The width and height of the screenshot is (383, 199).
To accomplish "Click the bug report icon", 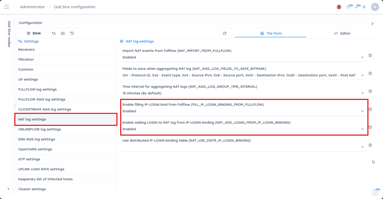I will click(x=364, y=7).
